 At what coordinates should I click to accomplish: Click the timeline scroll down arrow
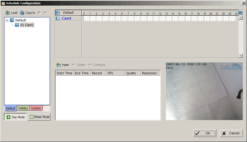tap(240, 56)
